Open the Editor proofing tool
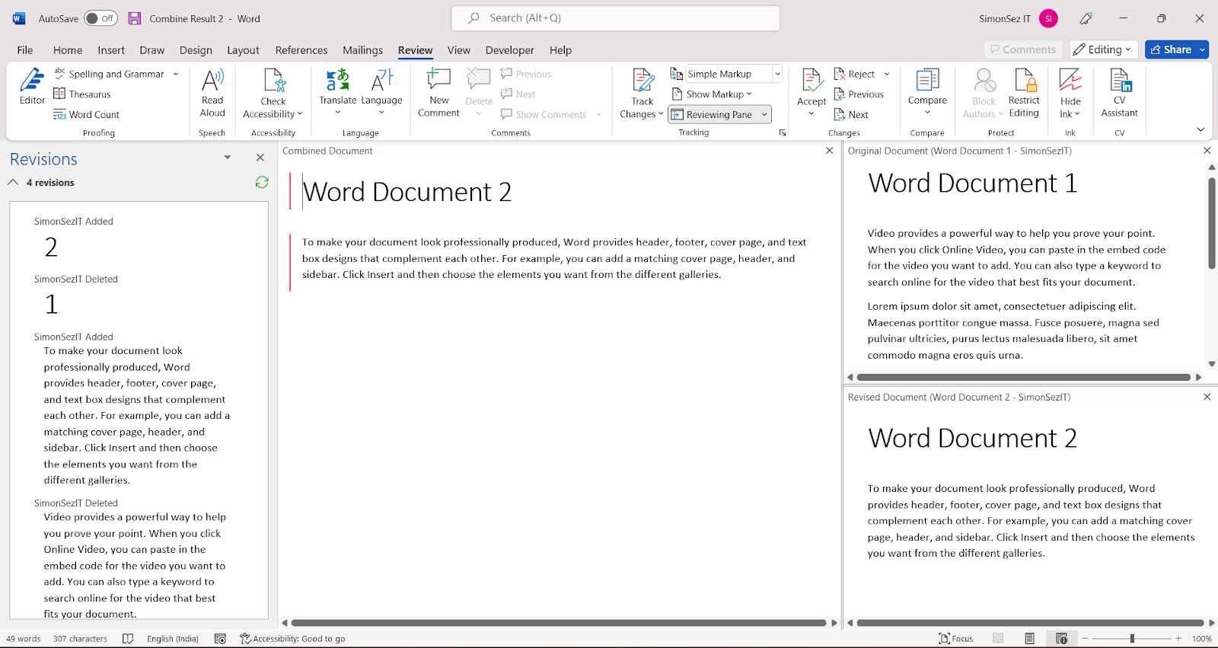This screenshot has width=1218, height=648. 32,86
